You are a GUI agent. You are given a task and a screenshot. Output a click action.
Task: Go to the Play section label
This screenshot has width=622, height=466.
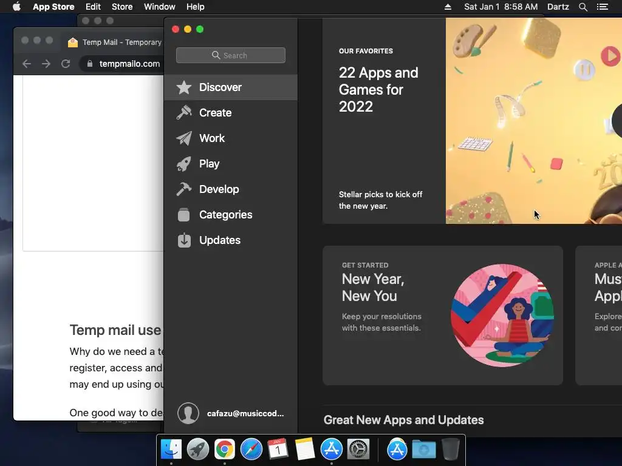click(x=209, y=164)
